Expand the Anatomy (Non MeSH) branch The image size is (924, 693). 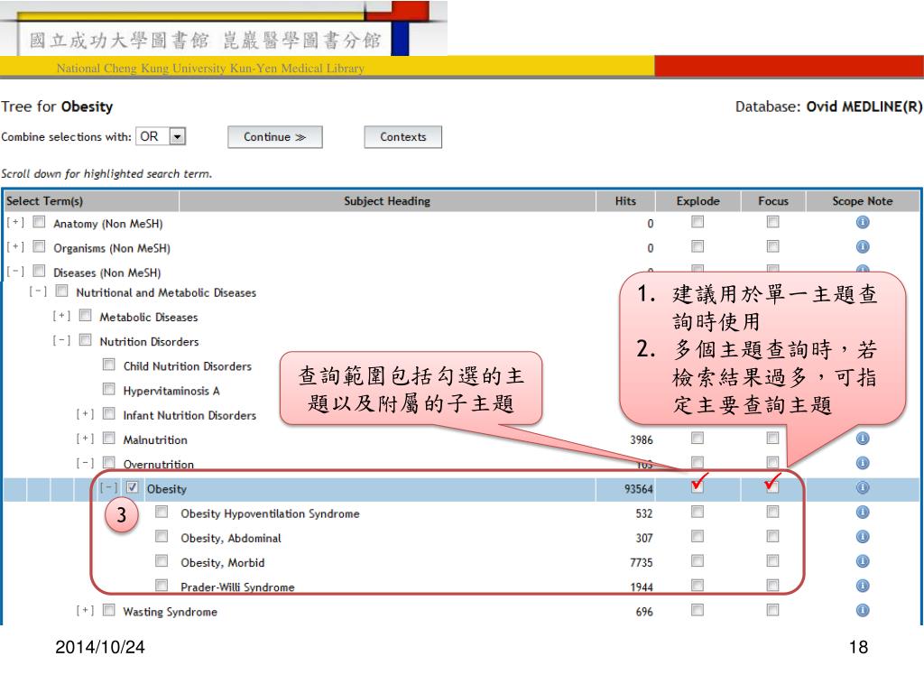point(16,222)
